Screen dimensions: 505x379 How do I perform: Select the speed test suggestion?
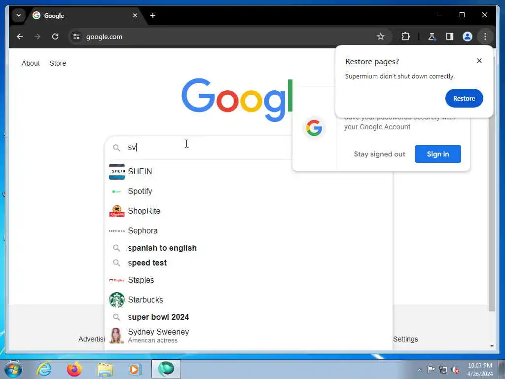click(249, 263)
